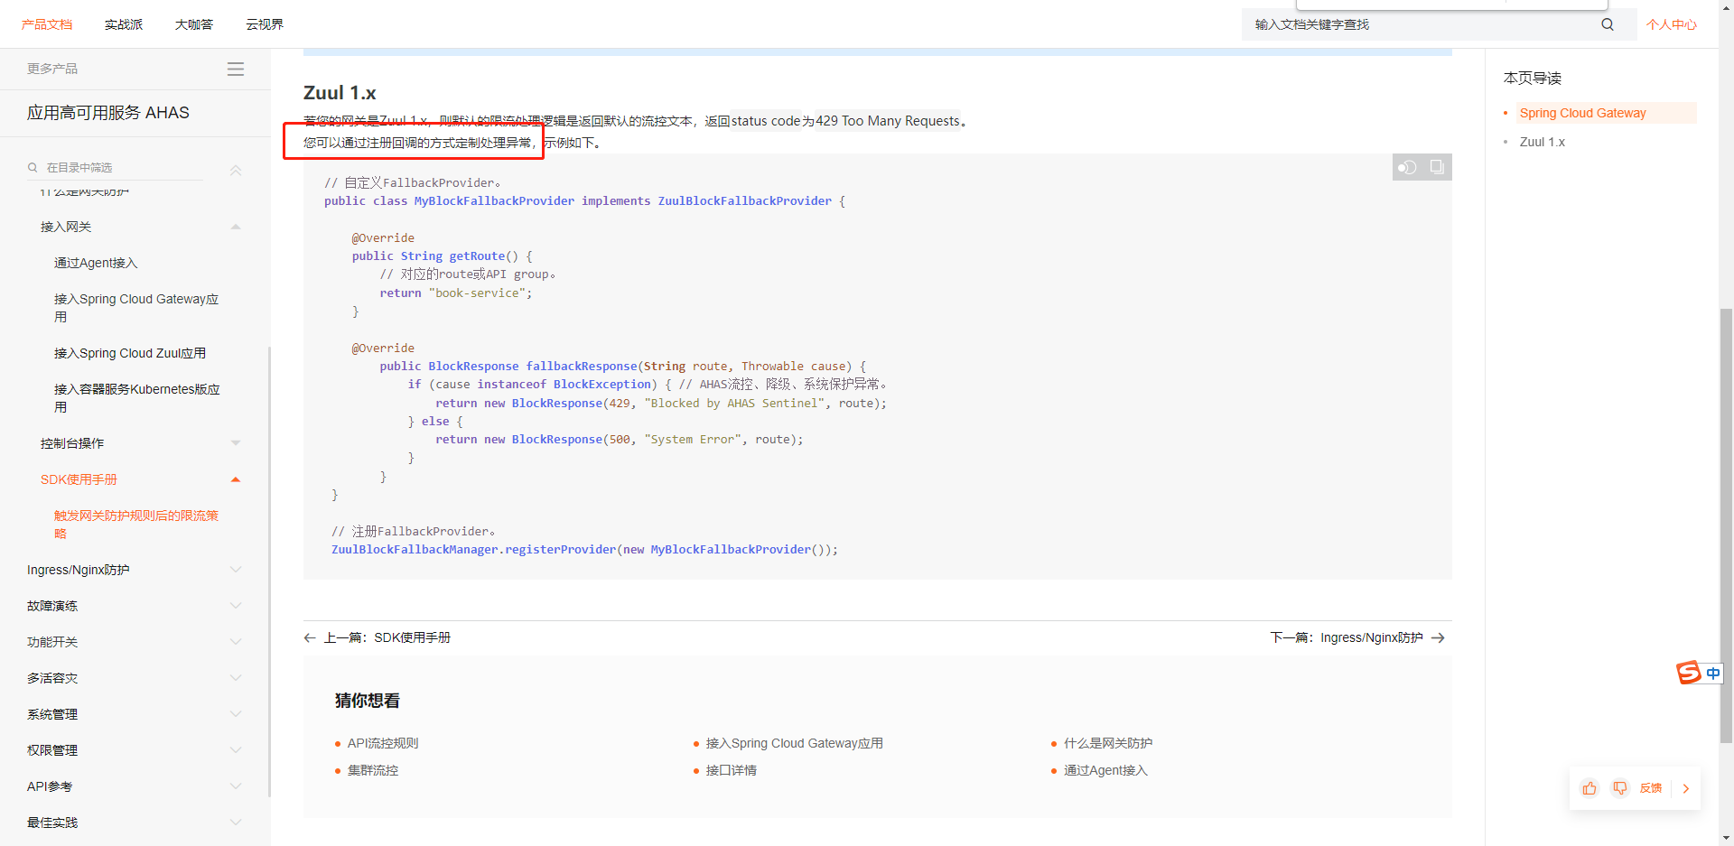Click the Zuul 1.x section heading
This screenshot has height=846, width=1734.
tap(340, 93)
